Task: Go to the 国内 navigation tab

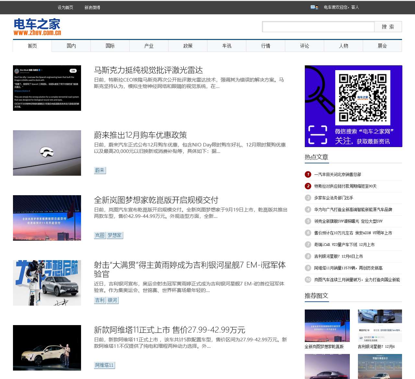Action: [x=71, y=46]
